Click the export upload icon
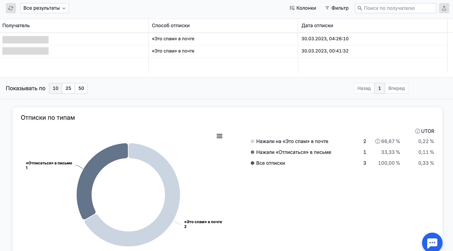The height and width of the screenshot is (251, 453). coord(444,8)
